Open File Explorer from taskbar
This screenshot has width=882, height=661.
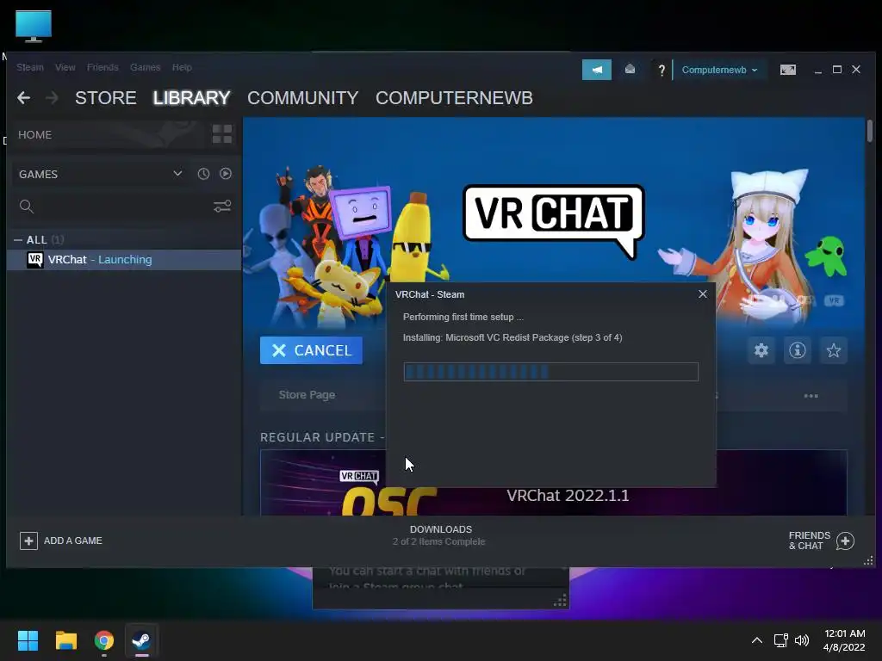tap(65, 640)
